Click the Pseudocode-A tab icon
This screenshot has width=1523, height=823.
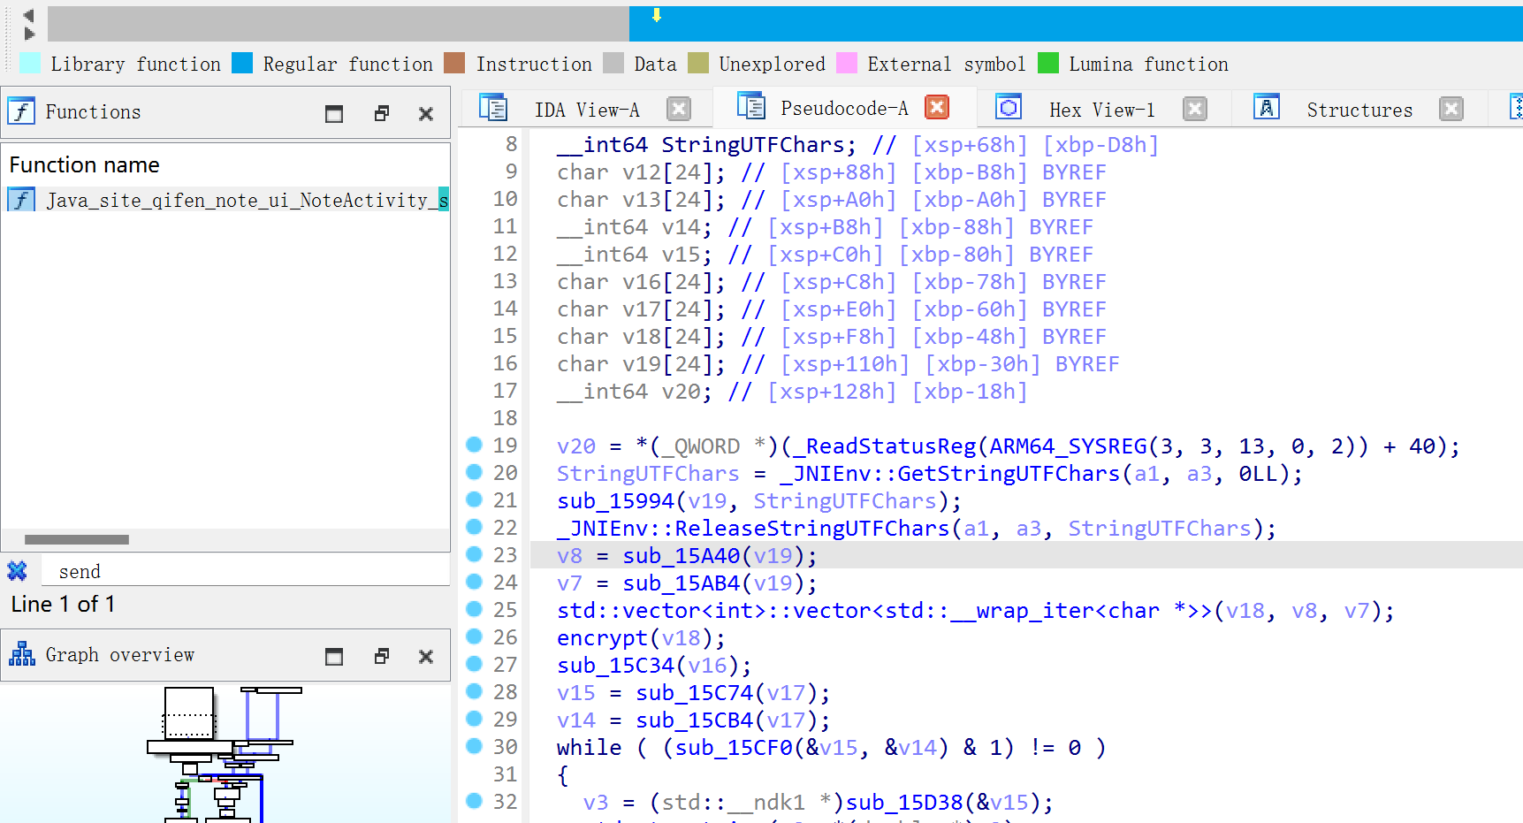pos(751,106)
